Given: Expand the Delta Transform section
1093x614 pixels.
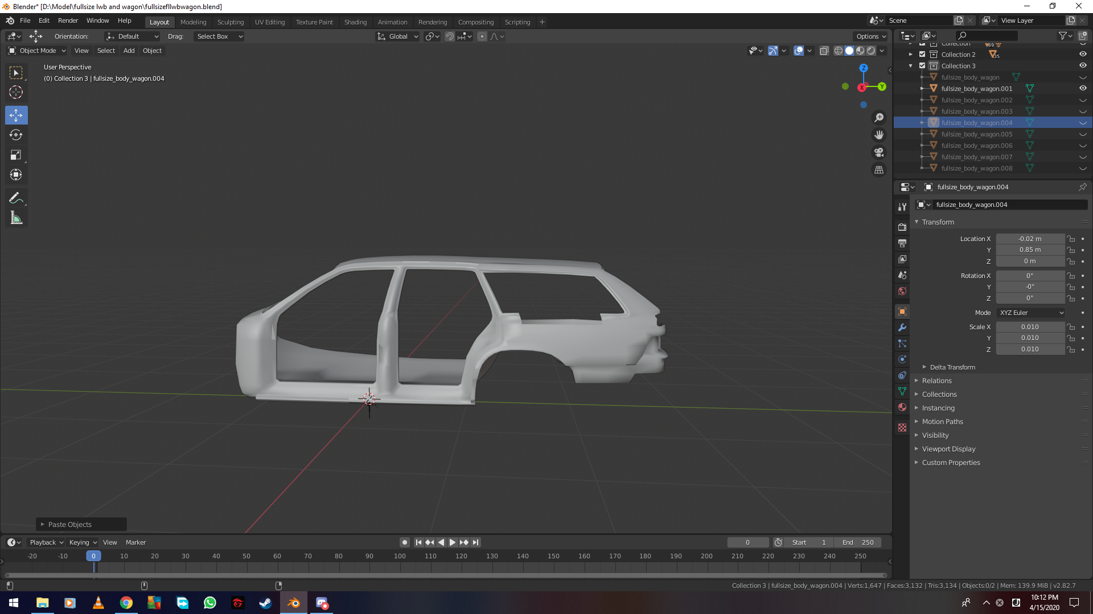Looking at the screenshot, I should (952, 367).
